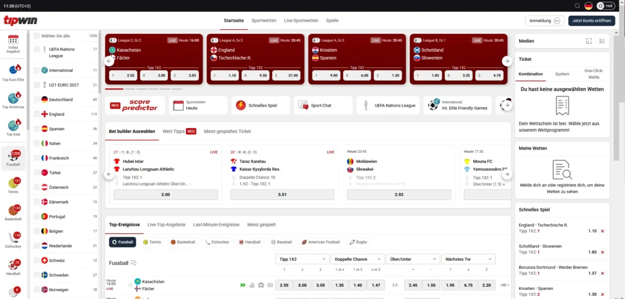Select Fussball sport in left sidebar

(14, 158)
